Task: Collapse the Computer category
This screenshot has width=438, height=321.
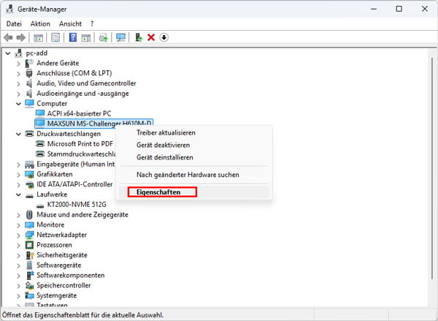Action: pyautogui.click(x=18, y=104)
